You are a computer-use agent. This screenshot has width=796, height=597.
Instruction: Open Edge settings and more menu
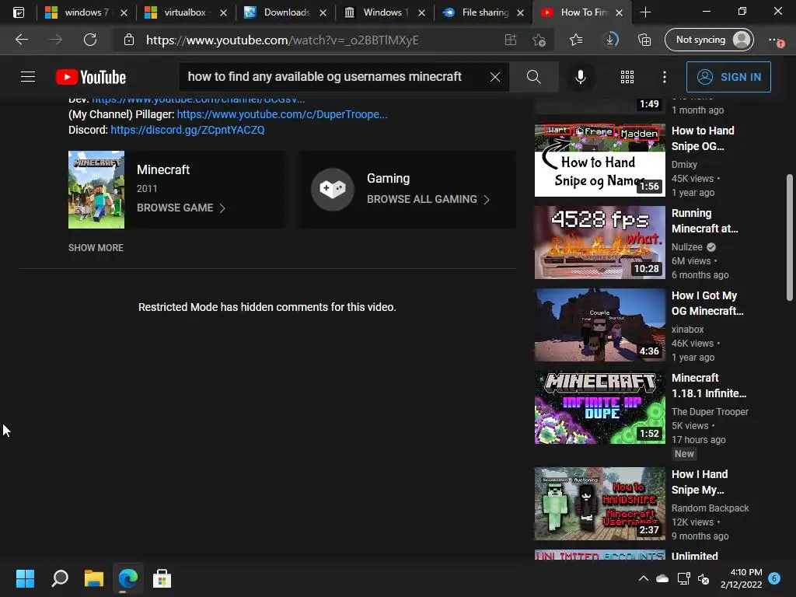coord(775,40)
